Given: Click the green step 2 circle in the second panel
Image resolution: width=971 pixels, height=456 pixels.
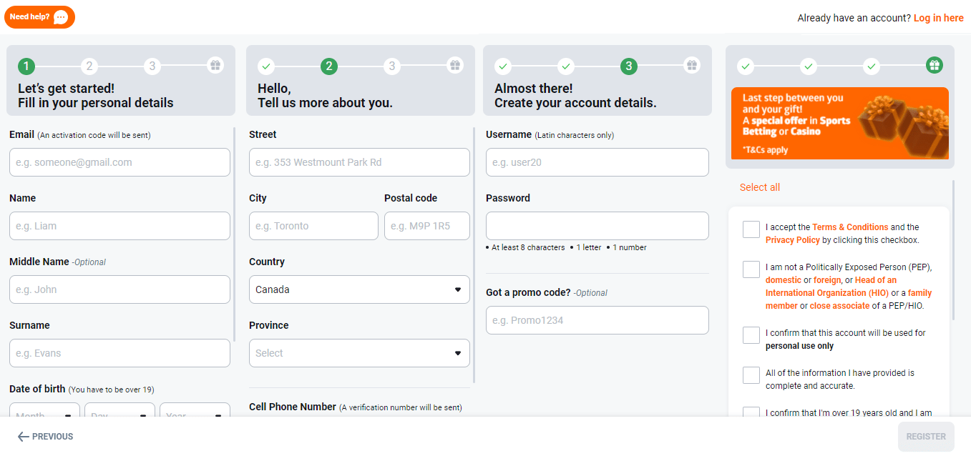Looking at the screenshot, I should click(328, 66).
